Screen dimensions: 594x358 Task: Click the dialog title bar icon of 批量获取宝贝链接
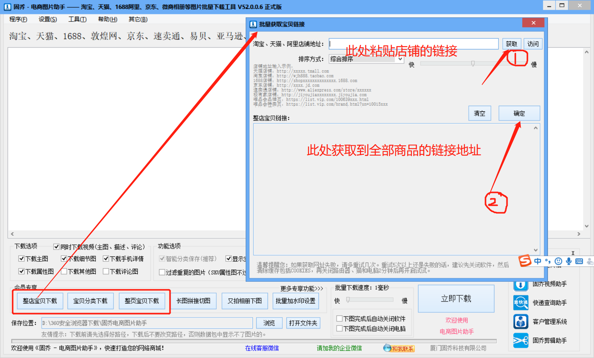point(253,24)
